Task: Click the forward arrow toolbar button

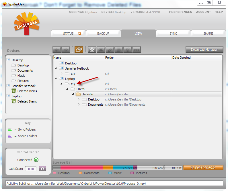Action: (x=66, y=50)
